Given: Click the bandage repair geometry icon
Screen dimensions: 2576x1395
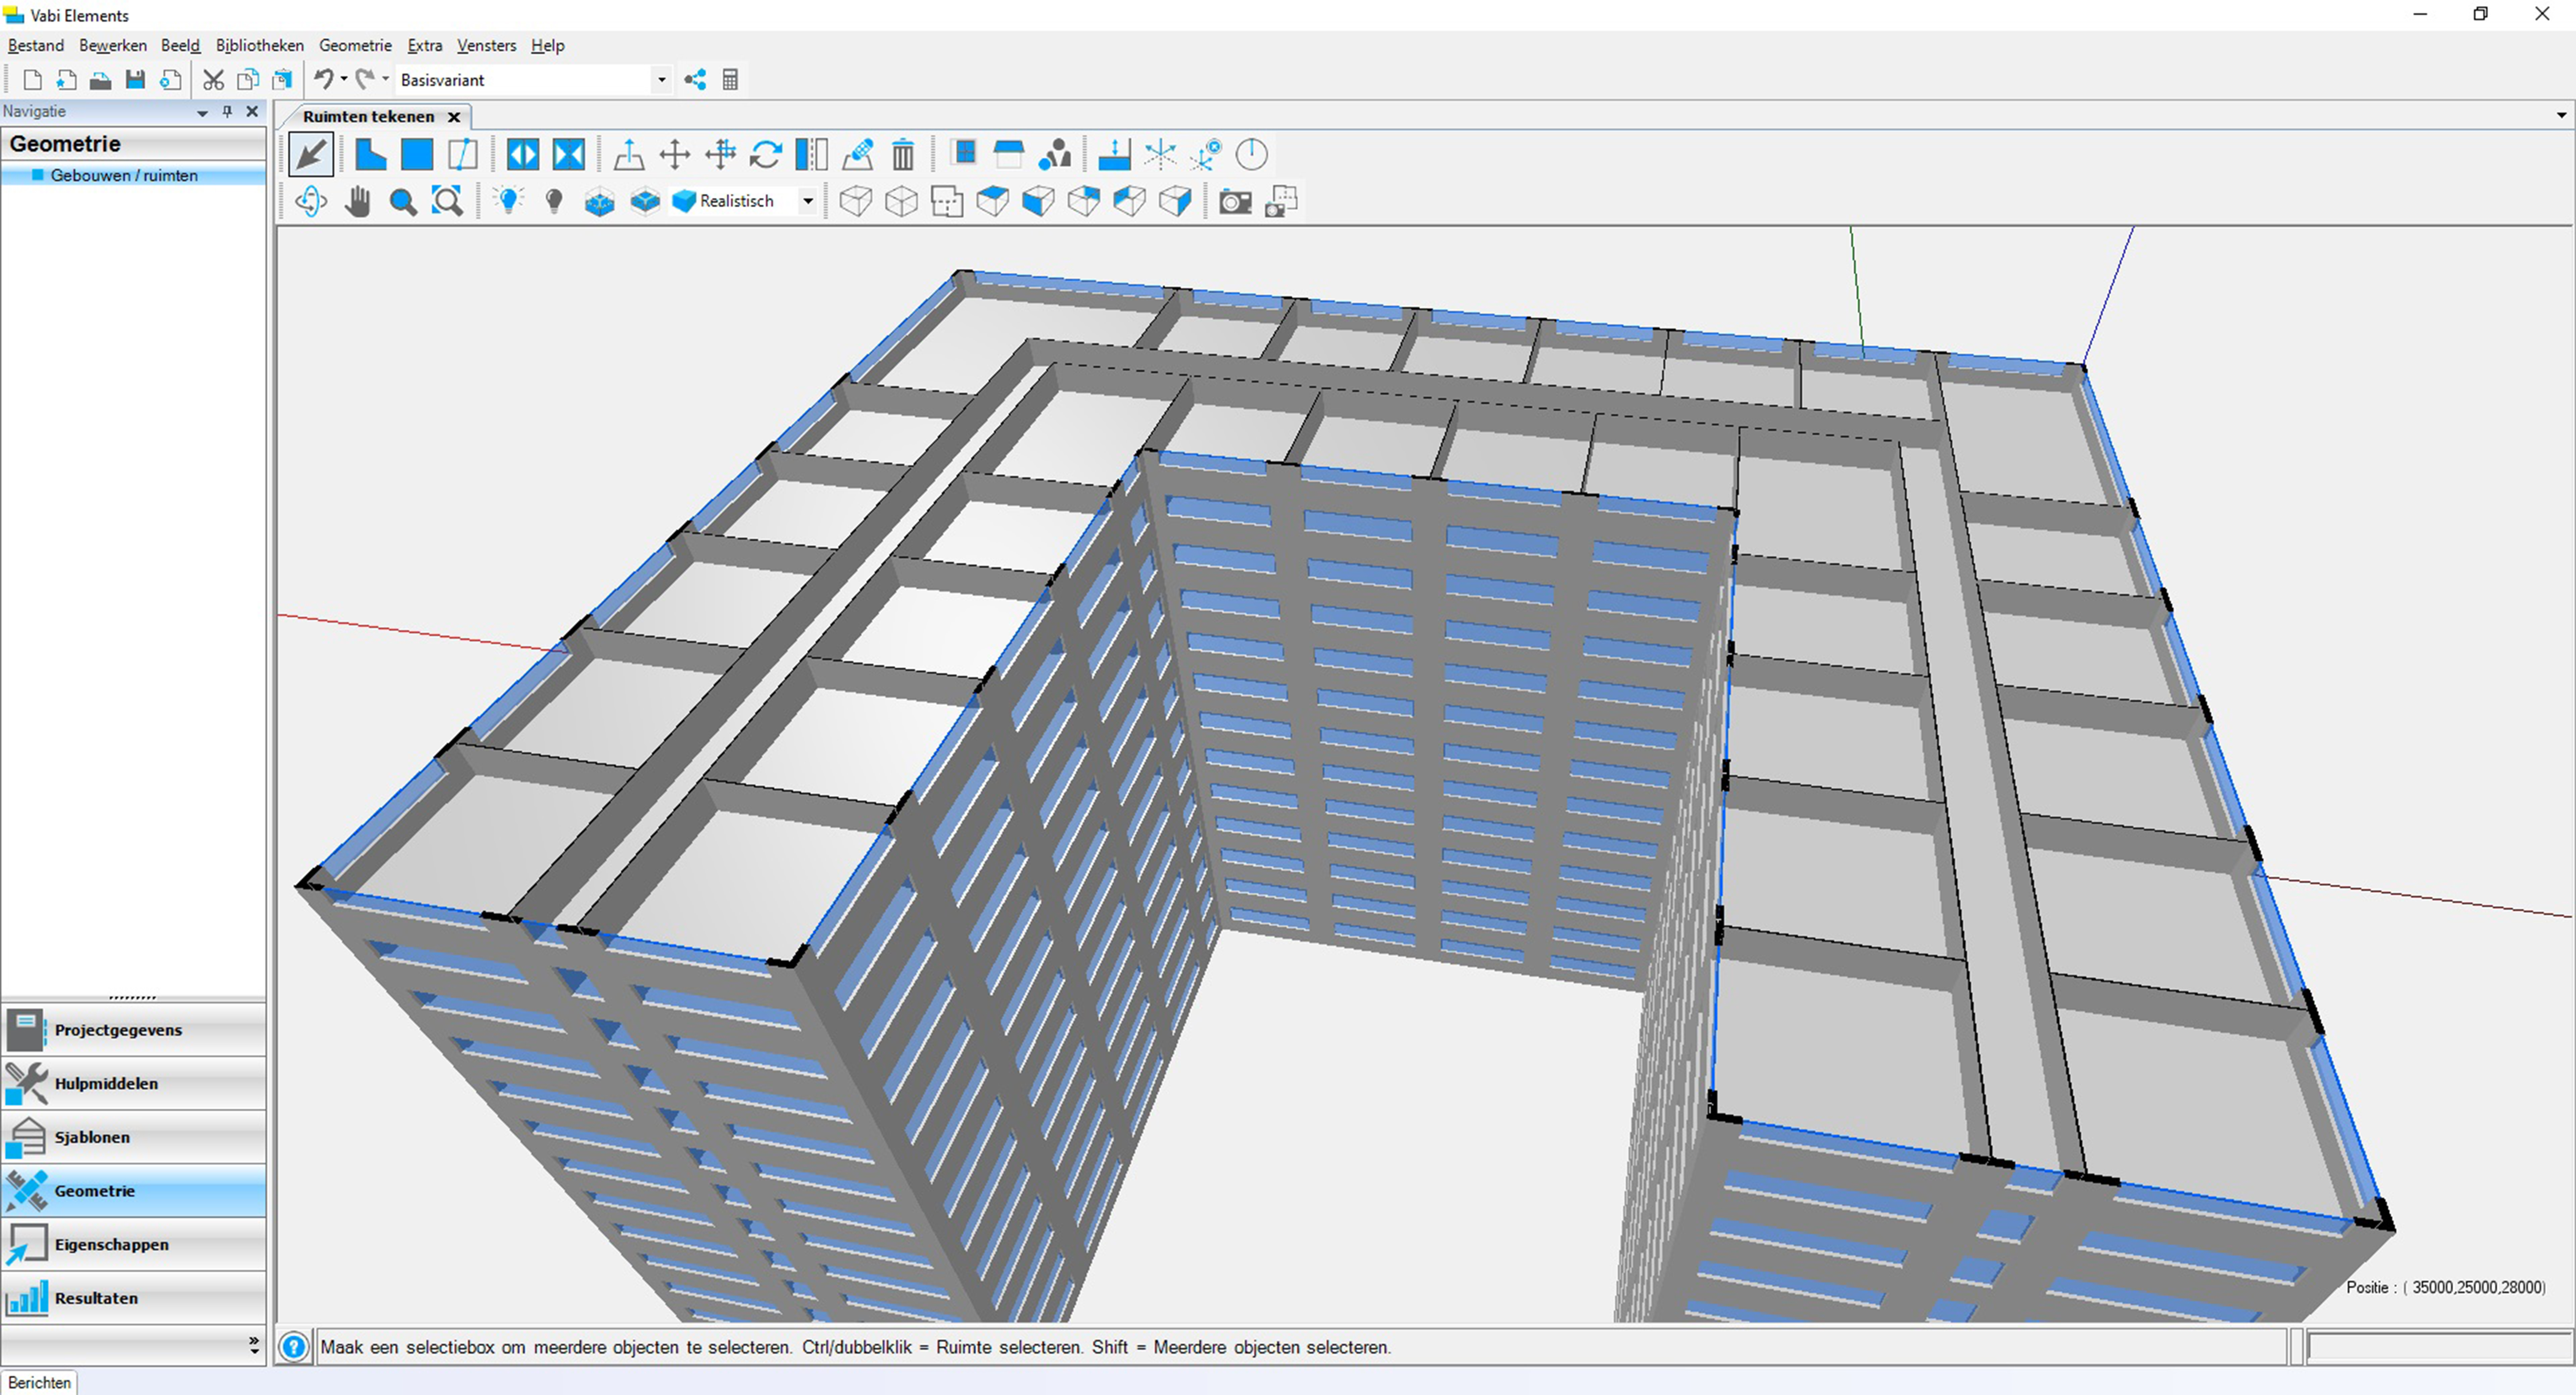Looking at the screenshot, I should (x=858, y=155).
